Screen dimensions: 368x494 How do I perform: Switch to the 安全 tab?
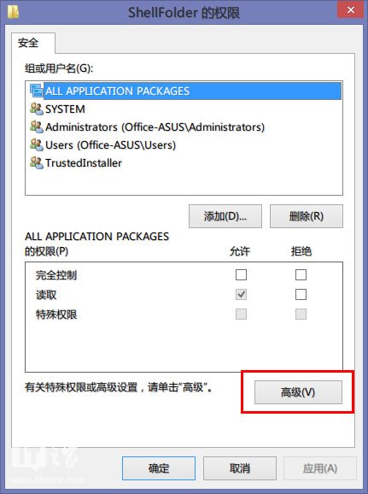28,43
